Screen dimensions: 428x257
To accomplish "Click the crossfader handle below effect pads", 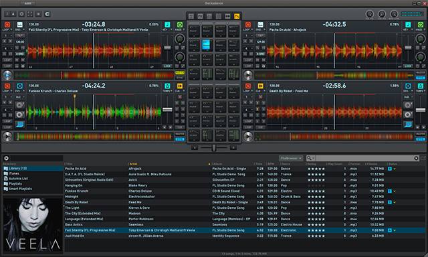I will (x=214, y=148).
